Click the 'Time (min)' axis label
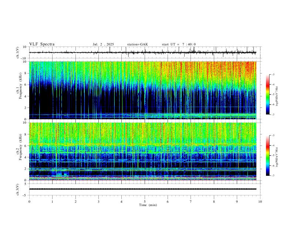This screenshot has width=293, height=226. coord(148,205)
